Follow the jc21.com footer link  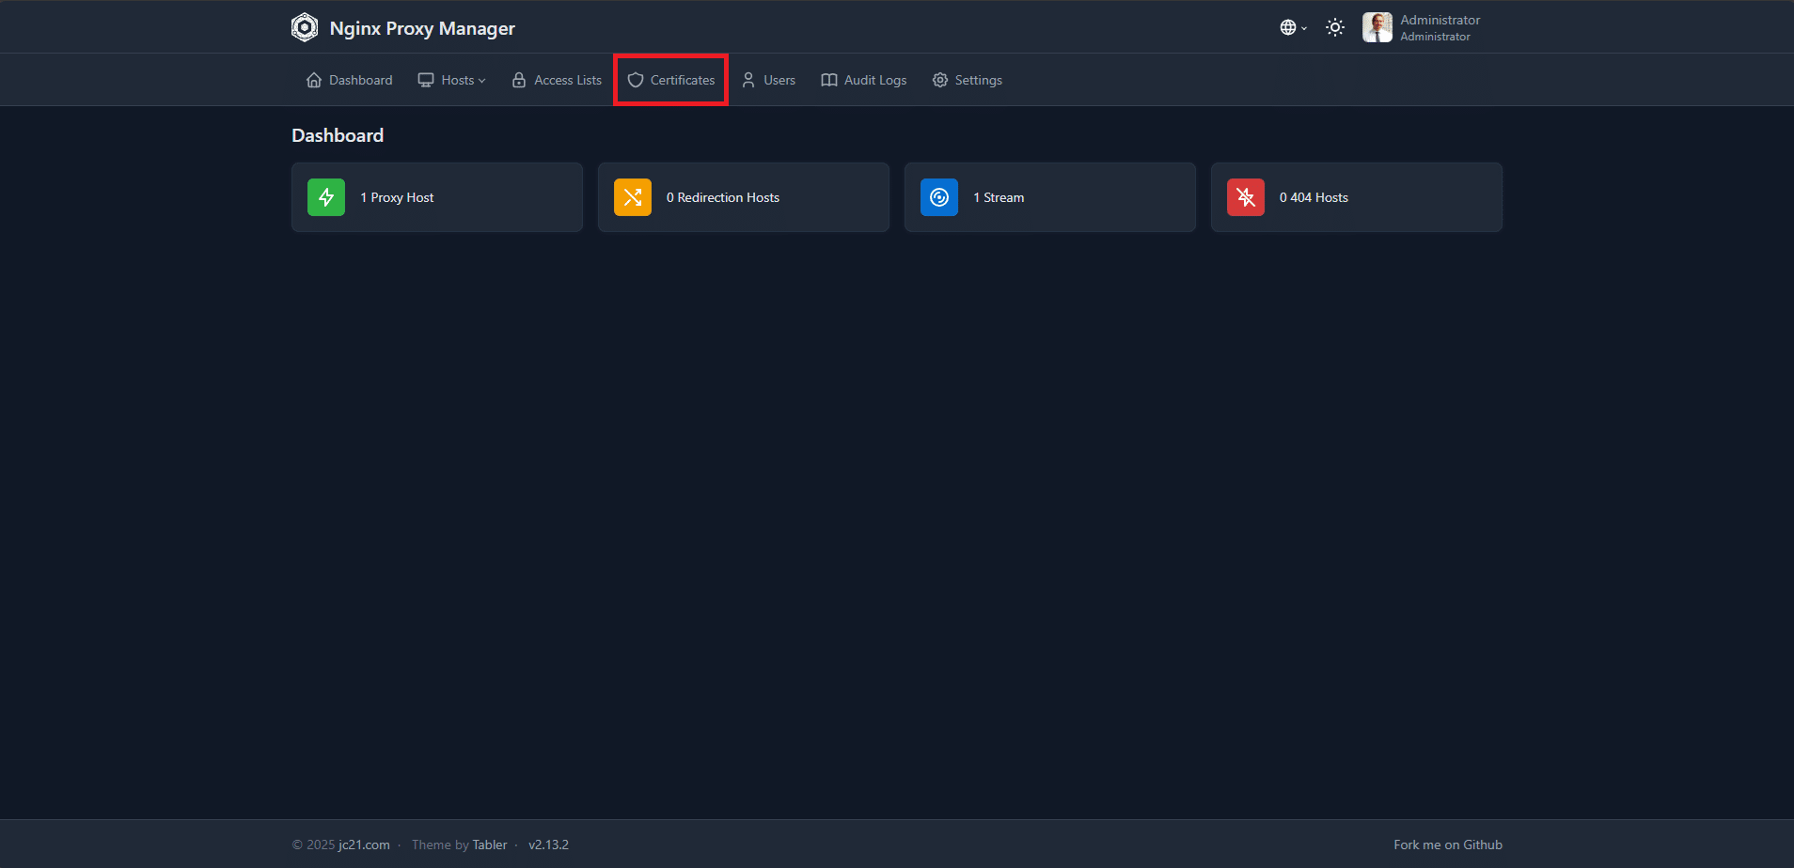364,845
